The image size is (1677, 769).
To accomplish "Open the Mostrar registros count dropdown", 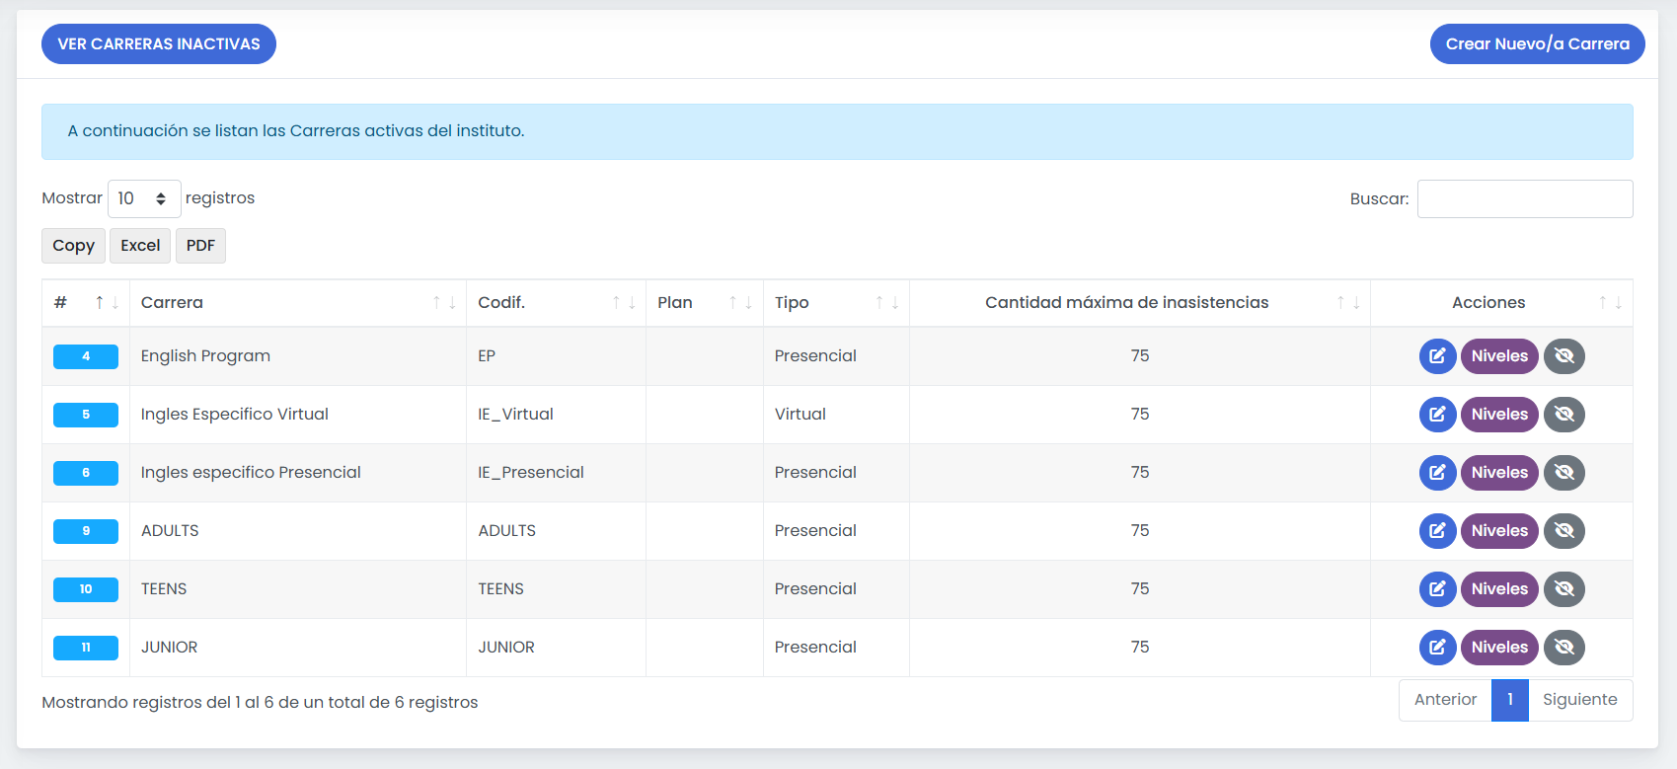I will click(144, 198).
